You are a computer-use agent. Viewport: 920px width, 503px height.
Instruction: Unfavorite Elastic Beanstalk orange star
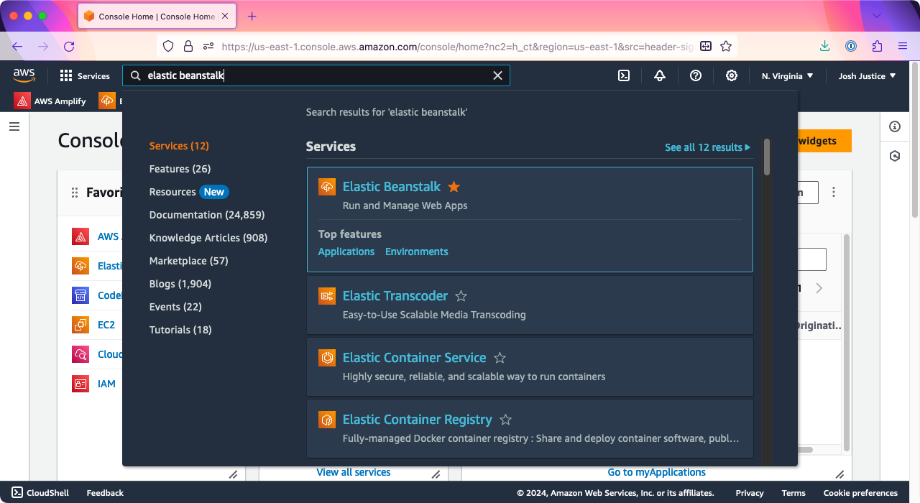[x=454, y=187]
